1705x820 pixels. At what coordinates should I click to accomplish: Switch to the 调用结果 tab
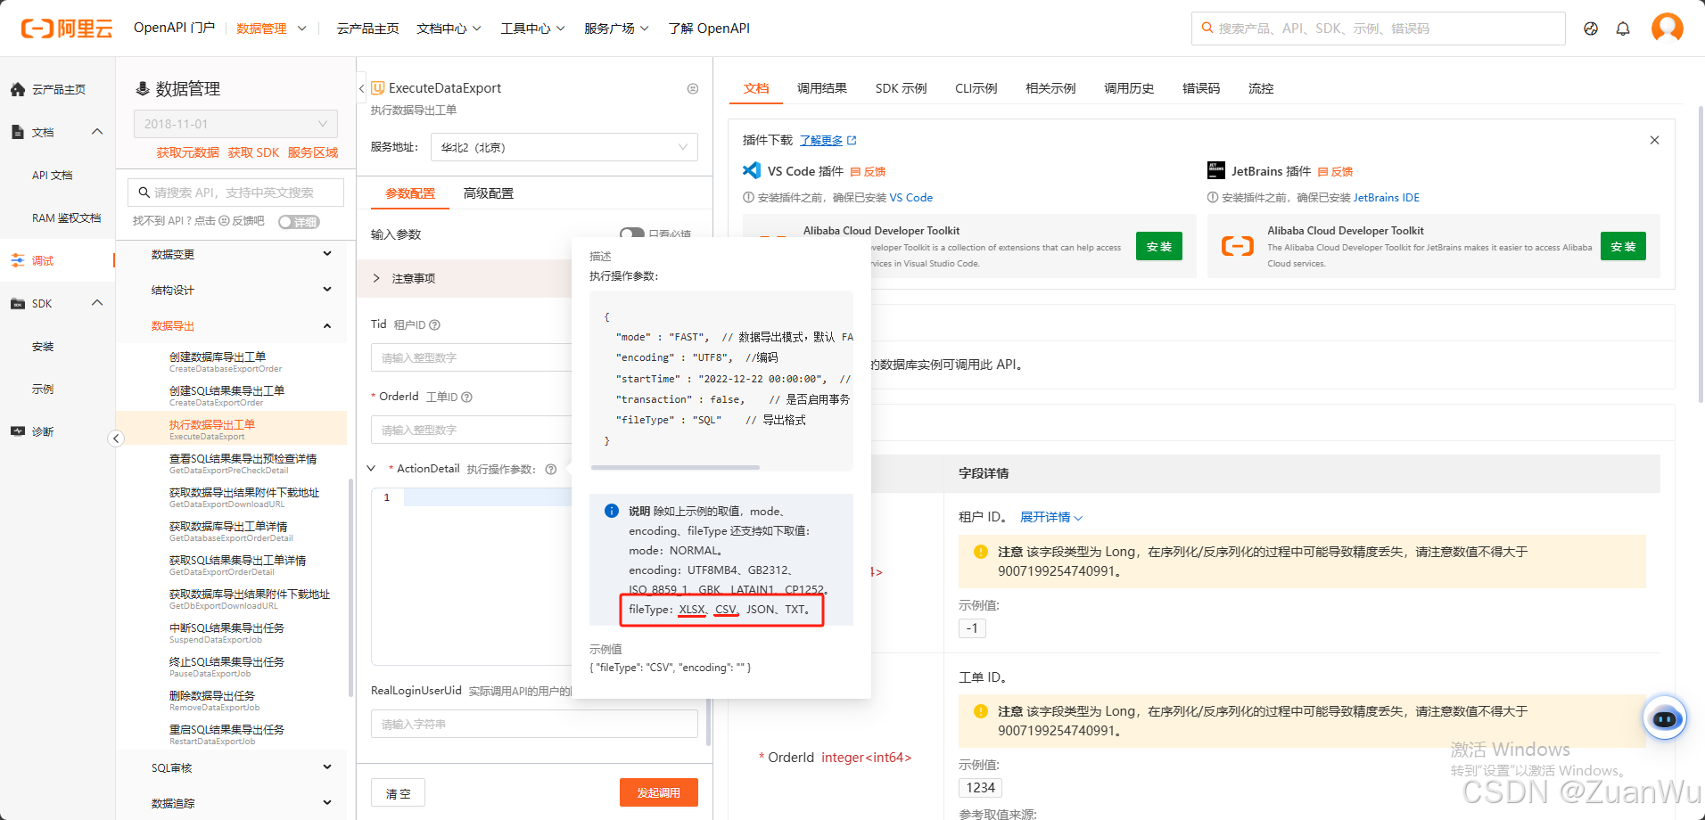point(821,88)
